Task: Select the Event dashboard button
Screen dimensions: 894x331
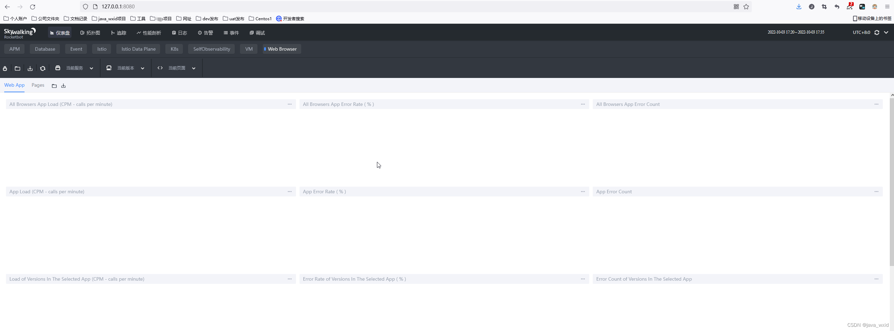Action: point(76,49)
